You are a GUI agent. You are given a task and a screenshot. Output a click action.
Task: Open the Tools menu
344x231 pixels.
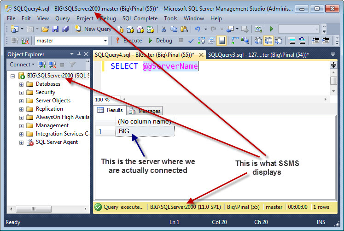(x=171, y=18)
